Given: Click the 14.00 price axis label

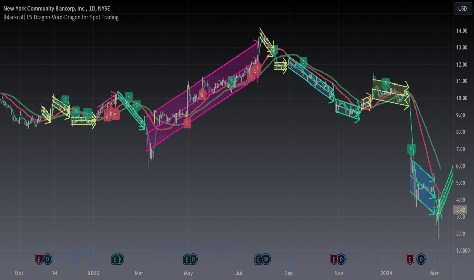Looking at the screenshot, I should coord(462,31).
